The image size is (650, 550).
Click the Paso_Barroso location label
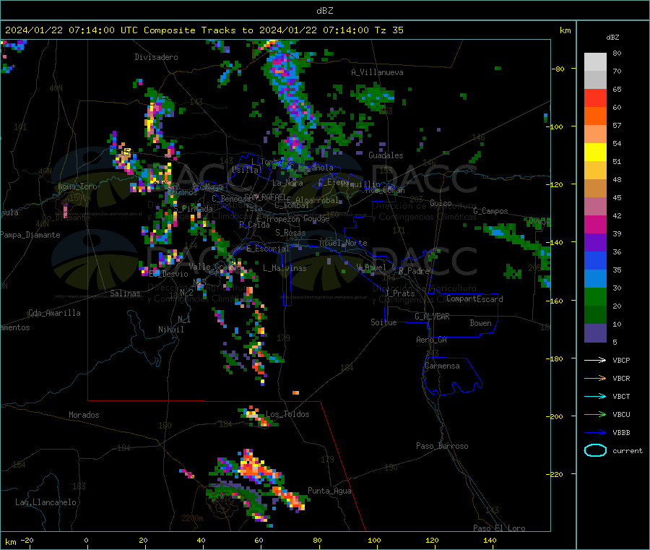(x=442, y=446)
